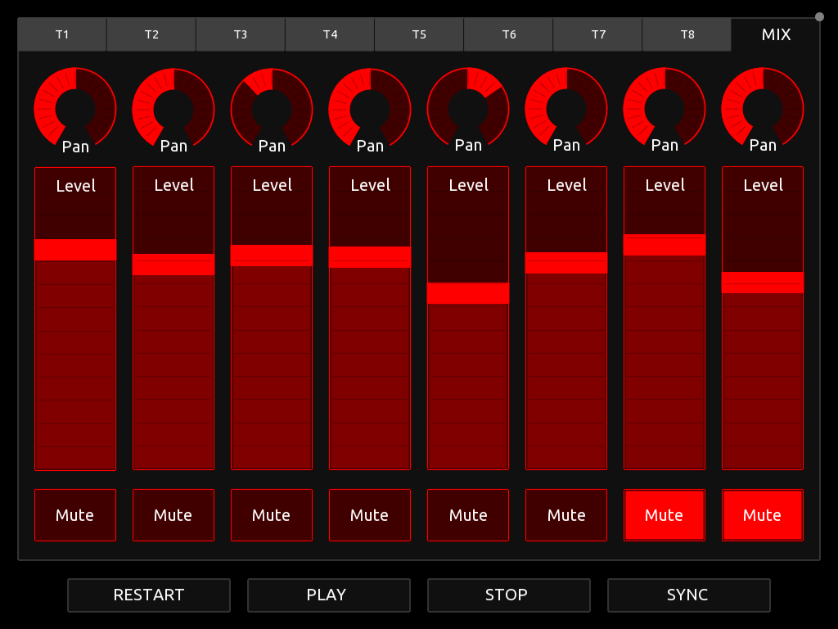Viewport: 838px width, 629px height.
Task: Open the T5 track tab
Action: coord(419,35)
